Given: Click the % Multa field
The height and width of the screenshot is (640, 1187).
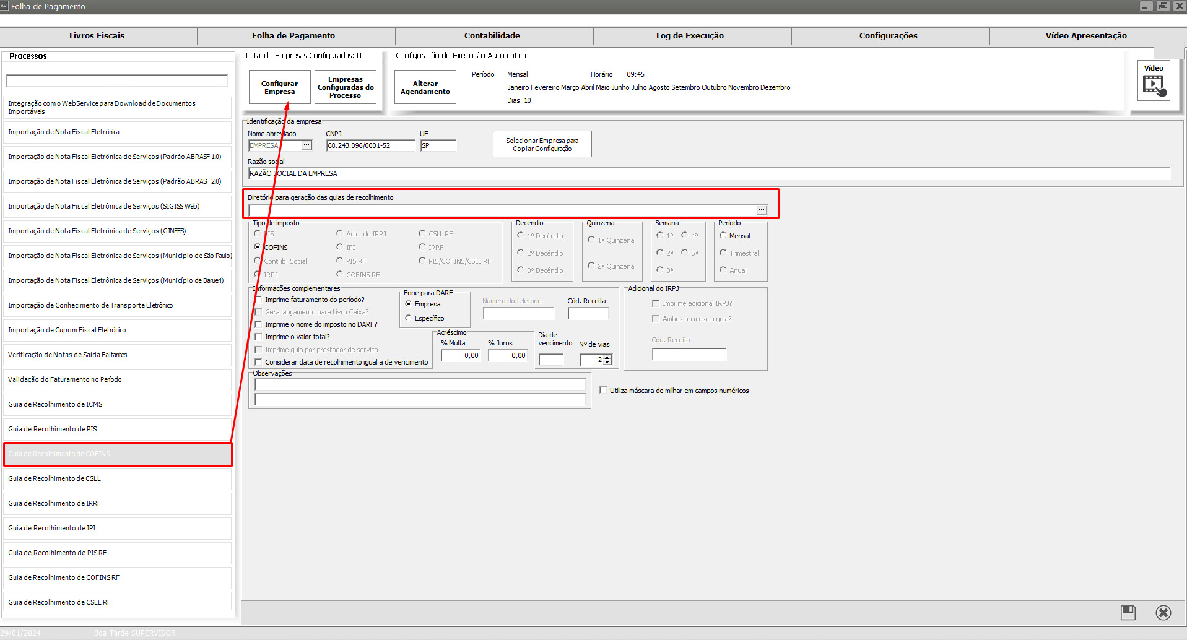Looking at the screenshot, I should click(461, 355).
